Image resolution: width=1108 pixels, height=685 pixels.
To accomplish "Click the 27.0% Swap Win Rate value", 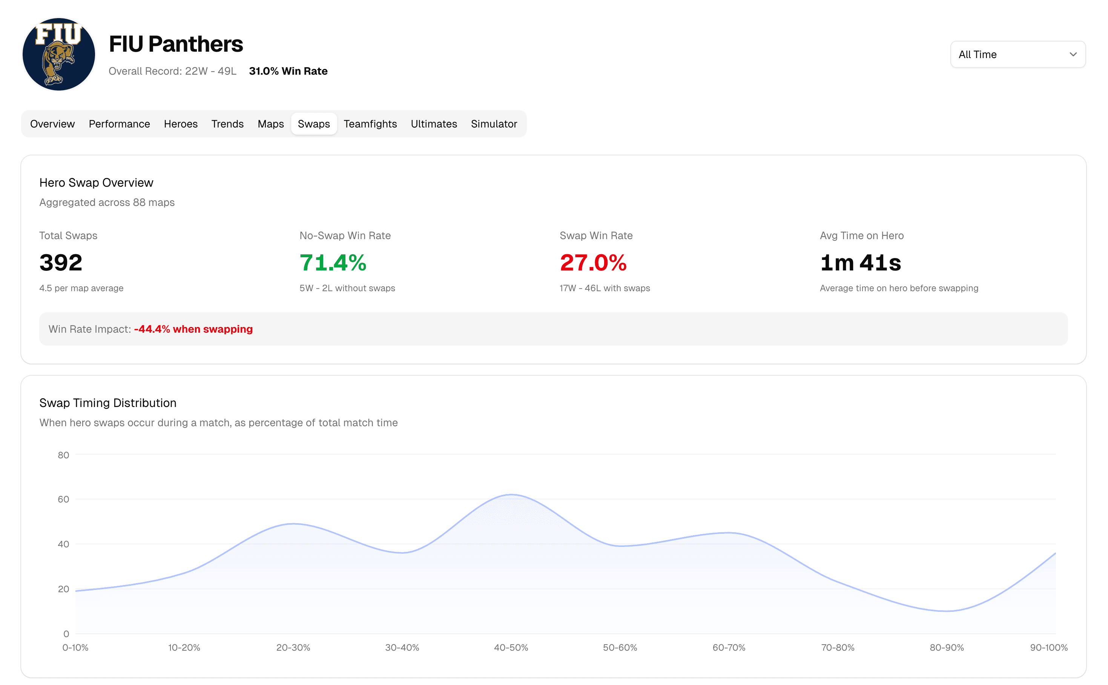I will [593, 263].
